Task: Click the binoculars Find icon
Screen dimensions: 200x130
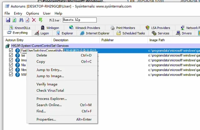Action: (x=21, y=20)
